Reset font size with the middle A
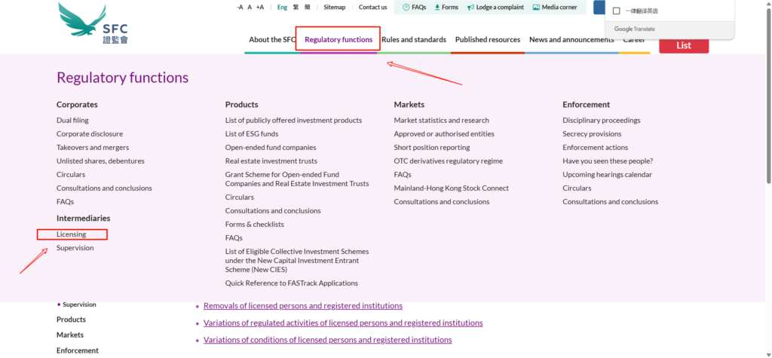The width and height of the screenshot is (772, 358). (x=250, y=8)
